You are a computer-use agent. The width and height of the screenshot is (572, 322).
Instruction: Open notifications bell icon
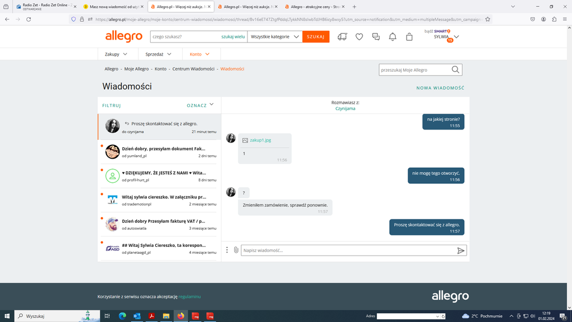[x=393, y=37]
